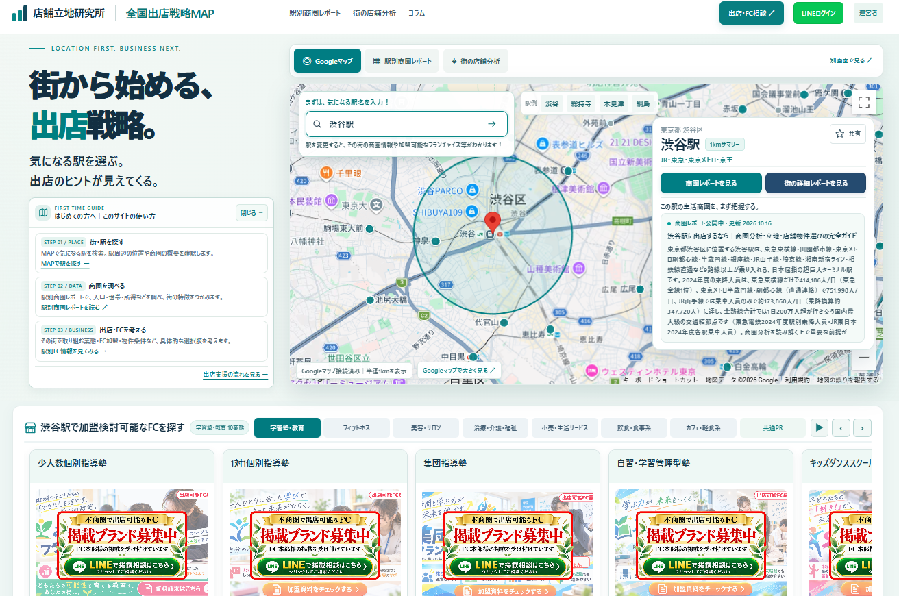Image resolution: width=899 pixels, height=596 pixels.
Task: Switch to the Googleマップ tab
Action: point(328,61)
